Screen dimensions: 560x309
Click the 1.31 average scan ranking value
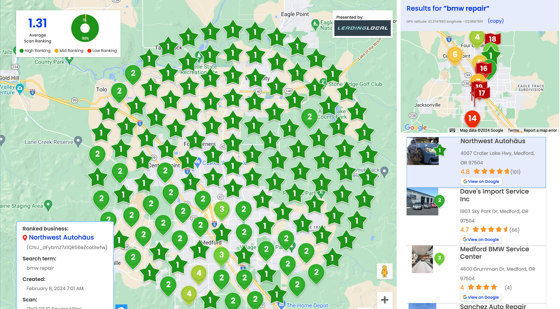click(x=37, y=23)
